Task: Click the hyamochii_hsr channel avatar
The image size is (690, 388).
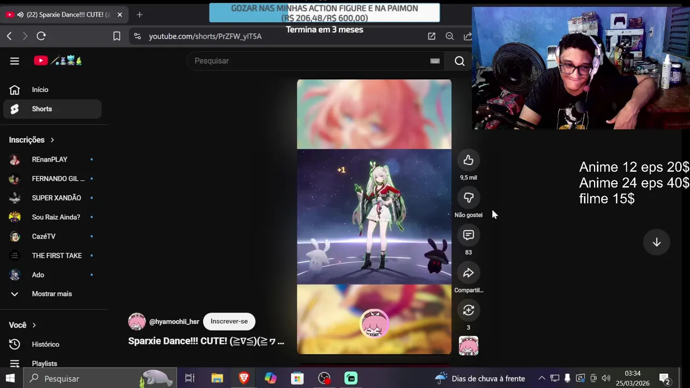Action: [x=137, y=322]
